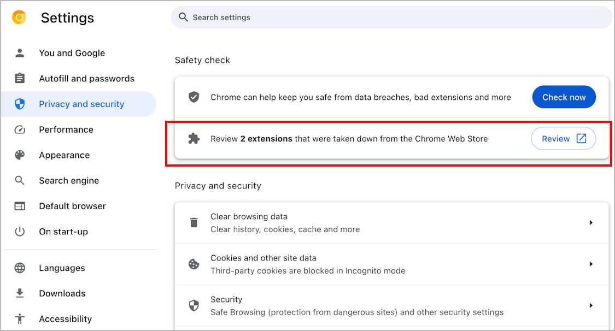
Task: Click the palette icon for Appearance
Action: point(20,155)
